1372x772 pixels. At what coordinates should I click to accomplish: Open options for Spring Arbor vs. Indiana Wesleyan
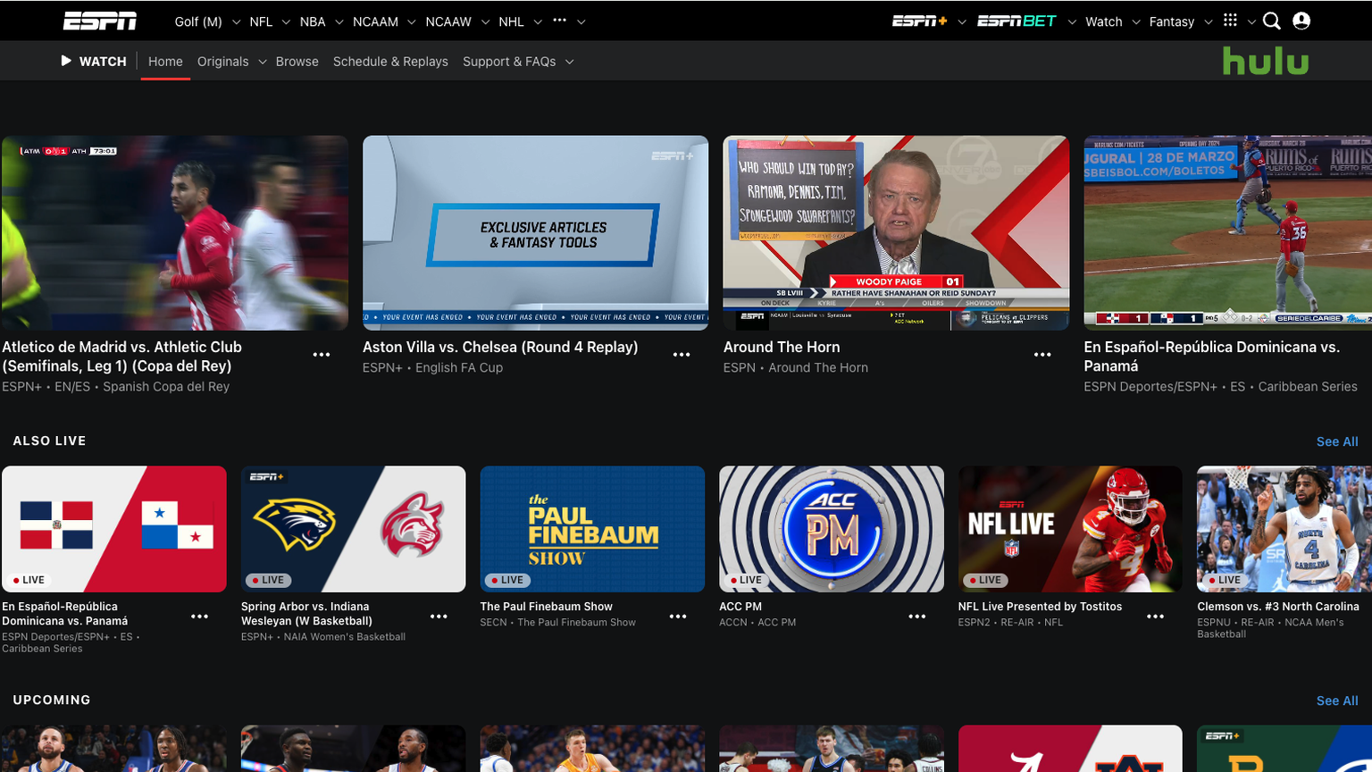point(439,617)
